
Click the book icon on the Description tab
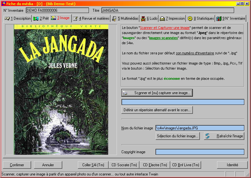pyautogui.click(x=7, y=18)
